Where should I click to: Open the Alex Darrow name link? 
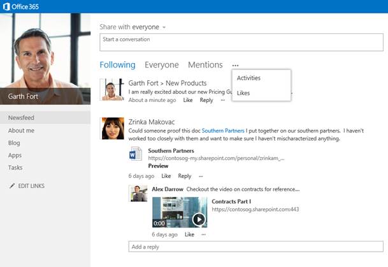coord(168,189)
